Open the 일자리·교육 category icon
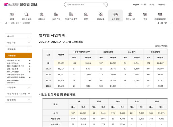 click(27, 14)
